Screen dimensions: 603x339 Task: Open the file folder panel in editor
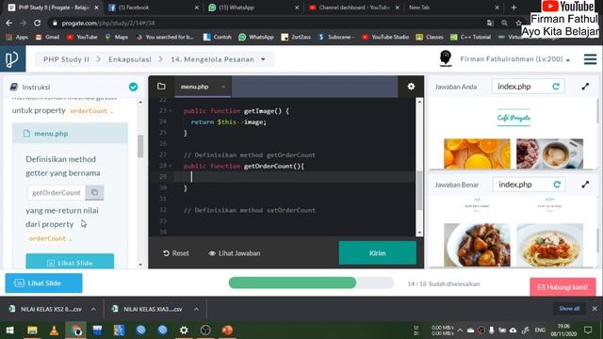161,87
